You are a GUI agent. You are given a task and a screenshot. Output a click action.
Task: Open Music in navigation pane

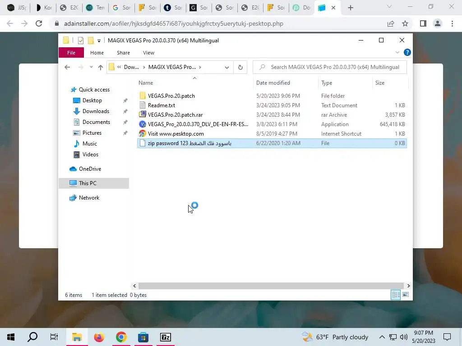[90, 144]
